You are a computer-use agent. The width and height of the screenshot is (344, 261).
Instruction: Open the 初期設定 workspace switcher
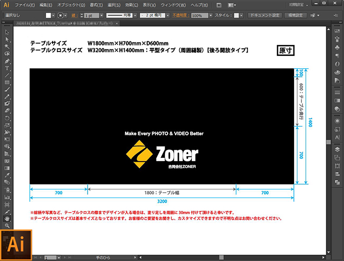(298, 5)
